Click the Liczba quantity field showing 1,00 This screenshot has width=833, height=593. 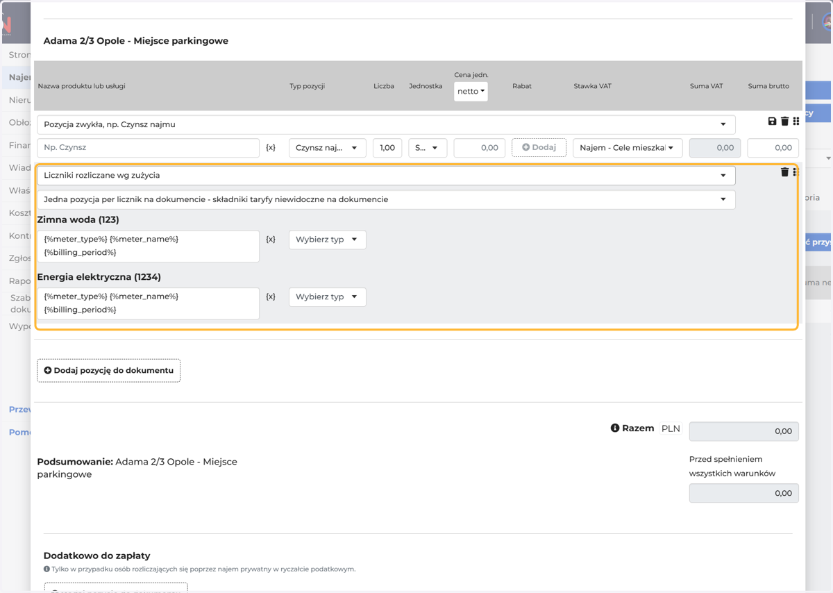pos(387,147)
